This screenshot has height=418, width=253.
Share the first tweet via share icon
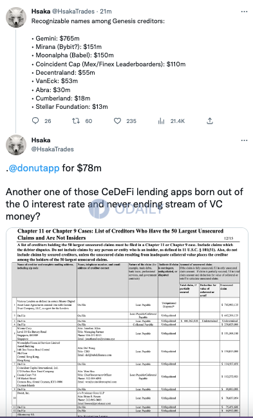(x=210, y=121)
